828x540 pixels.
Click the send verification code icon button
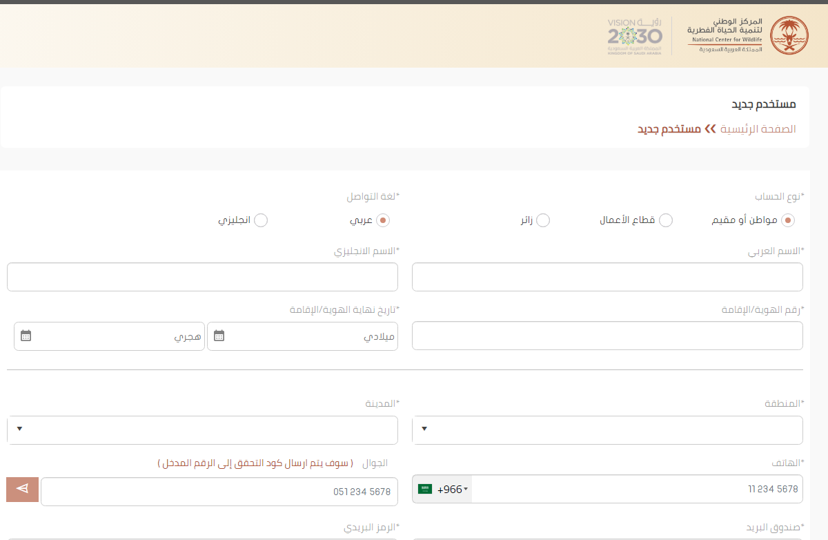[22, 490]
